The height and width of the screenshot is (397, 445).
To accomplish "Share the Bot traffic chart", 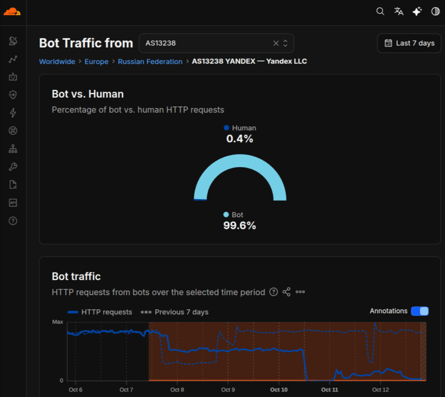I will pyautogui.click(x=287, y=292).
